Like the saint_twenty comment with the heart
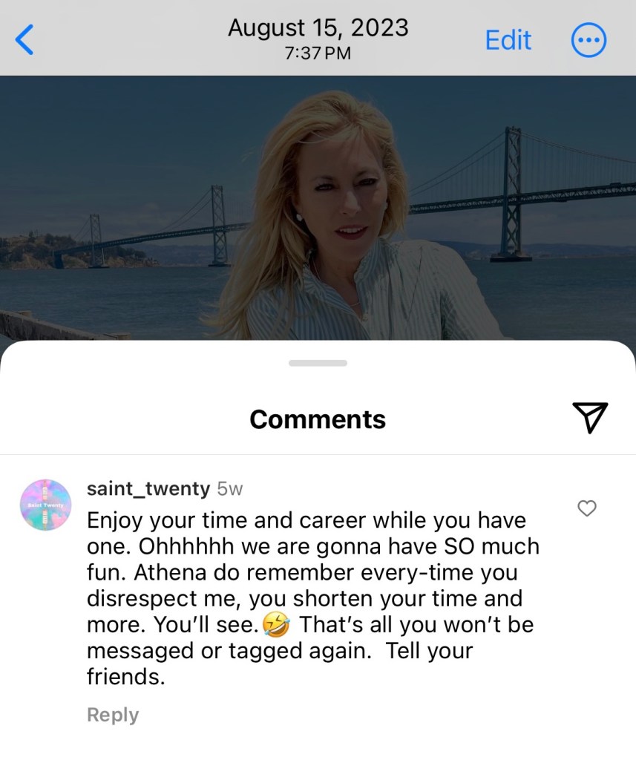The height and width of the screenshot is (760, 636). coord(587,508)
